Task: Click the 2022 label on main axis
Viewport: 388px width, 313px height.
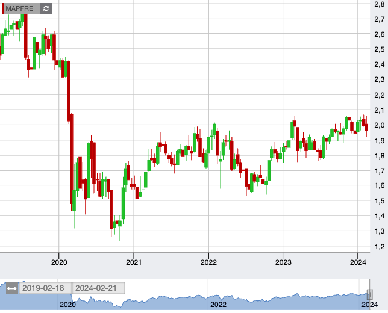Action: (x=208, y=262)
